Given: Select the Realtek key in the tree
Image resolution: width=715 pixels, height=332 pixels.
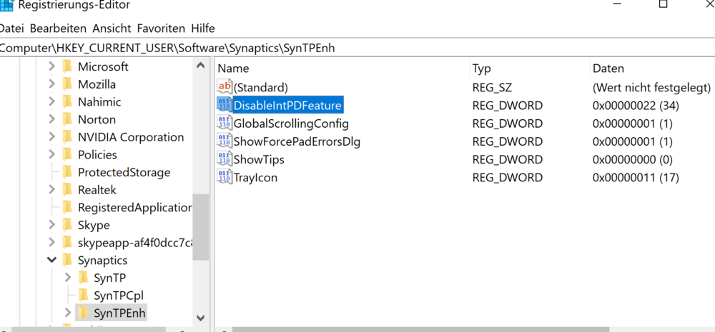Looking at the screenshot, I should coord(97,190).
